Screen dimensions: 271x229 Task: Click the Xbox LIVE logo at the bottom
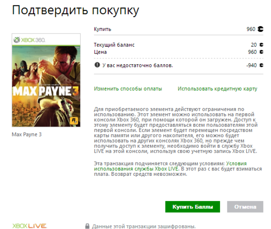[29, 226]
